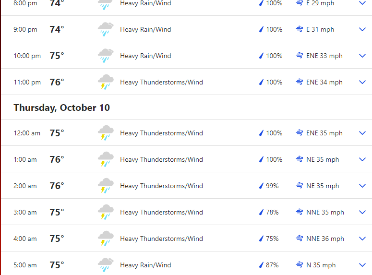Expand the 9:00 pm hourly forecast details

click(x=362, y=29)
